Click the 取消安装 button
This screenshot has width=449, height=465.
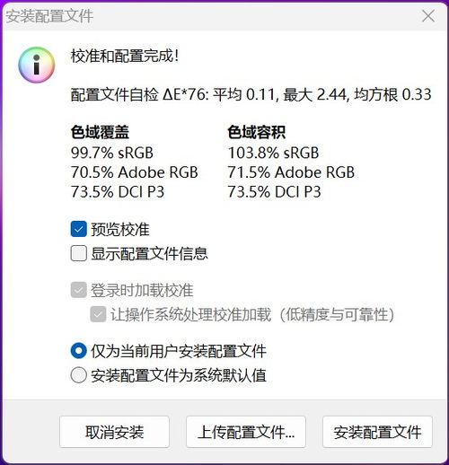(x=114, y=432)
